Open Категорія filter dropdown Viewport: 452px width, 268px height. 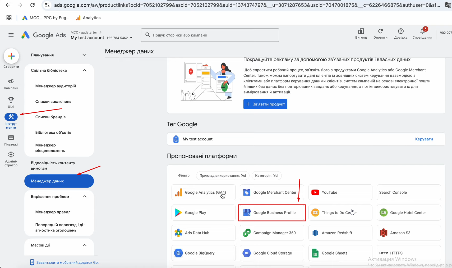(x=266, y=175)
